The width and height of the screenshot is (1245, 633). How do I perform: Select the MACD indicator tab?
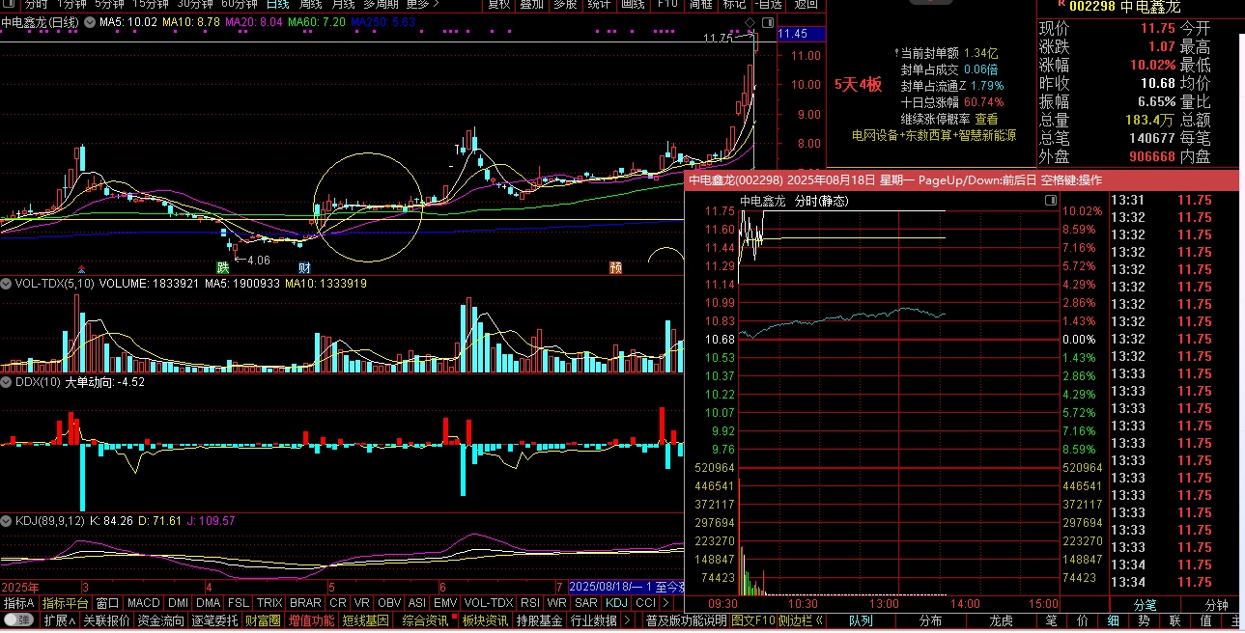143,602
